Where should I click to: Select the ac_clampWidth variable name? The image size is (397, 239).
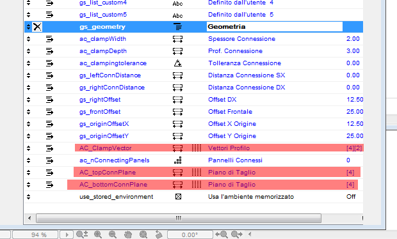tap(102, 39)
